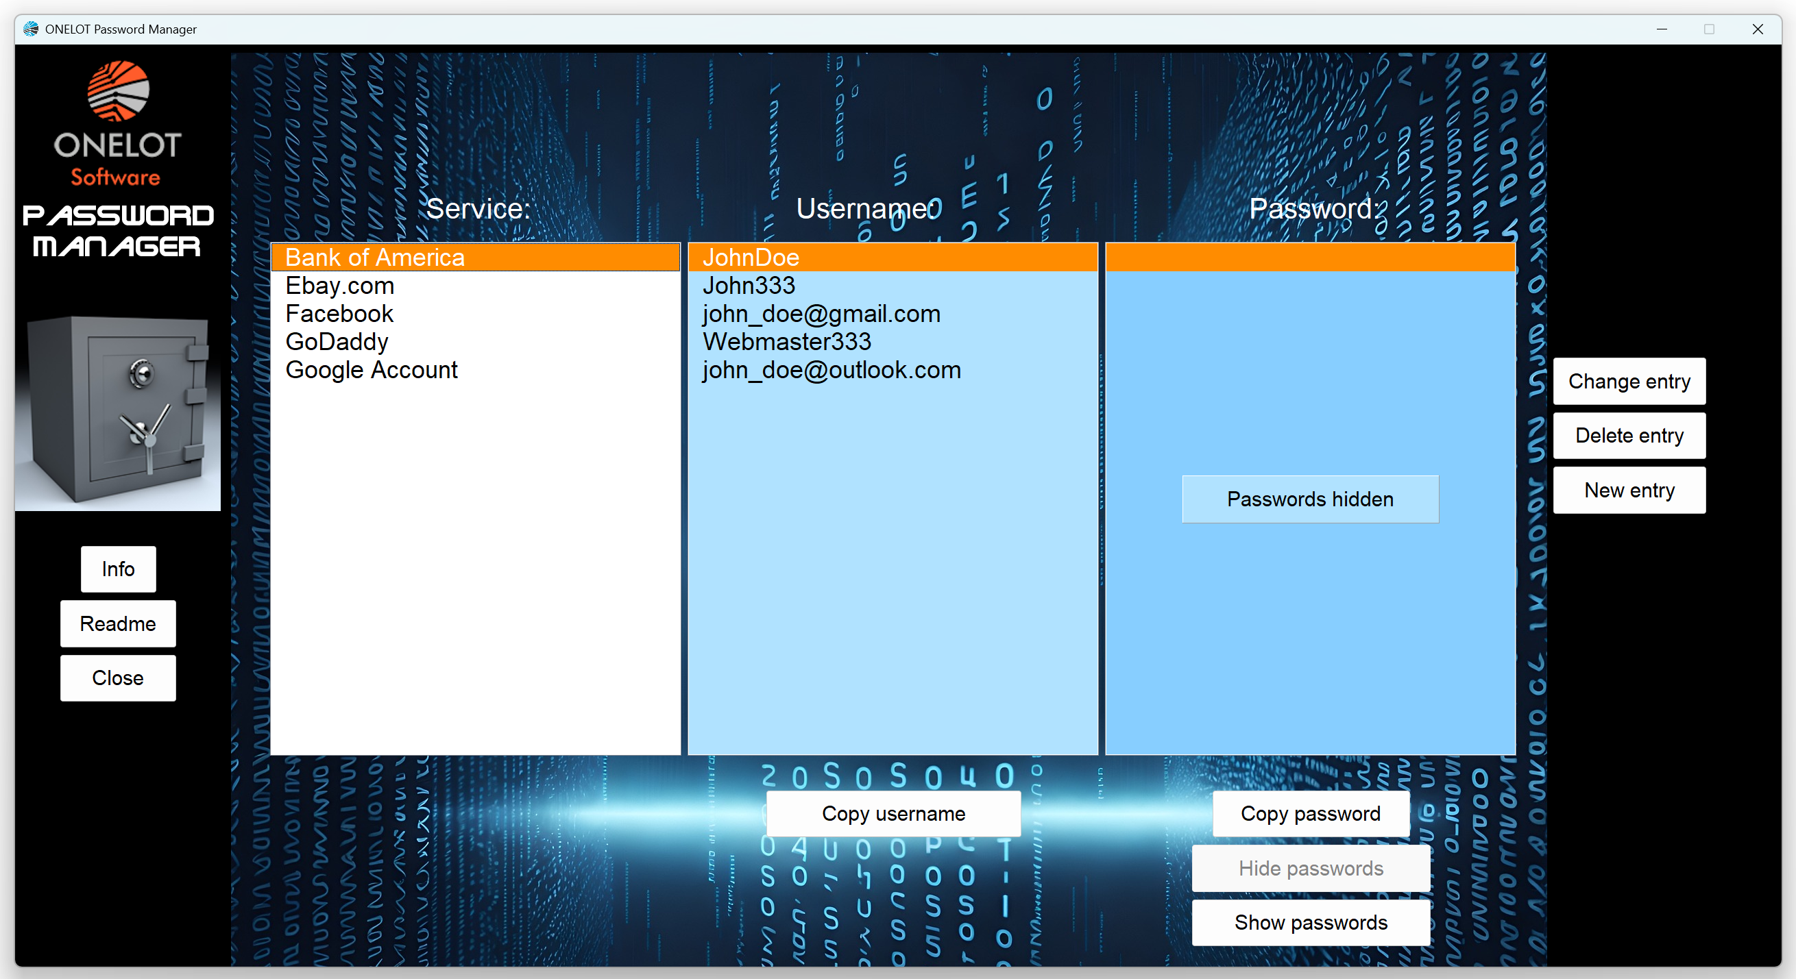The height and width of the screenshot is (979, 1796).
Task: Select username John333
Action: tap(748, 286)
